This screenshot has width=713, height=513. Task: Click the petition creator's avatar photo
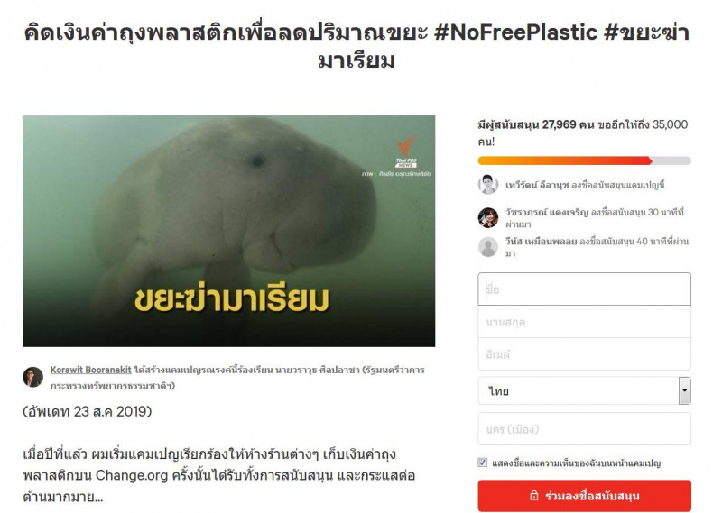point(32,377)
